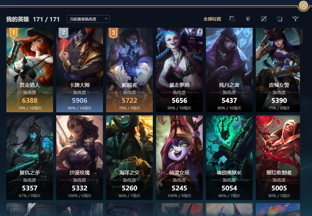
Task: Select the 卡牌大师 champion card
Action: [80, 70]
